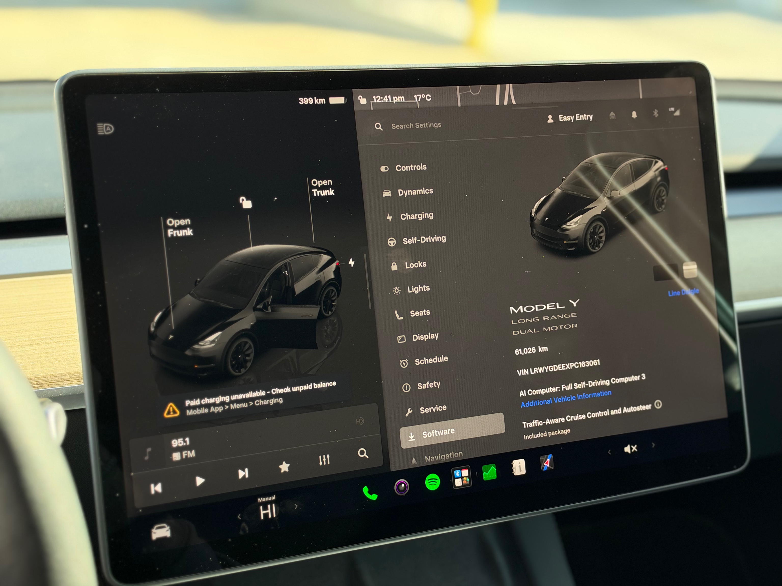Tap Open Frunk button
Screen dimensions: 782x586
point(180,227)
